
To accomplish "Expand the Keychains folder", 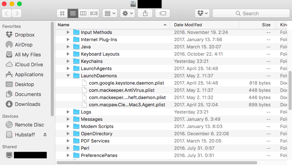I will pyautogui.click(x=68, y=61).
